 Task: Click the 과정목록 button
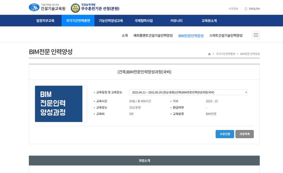244,134
